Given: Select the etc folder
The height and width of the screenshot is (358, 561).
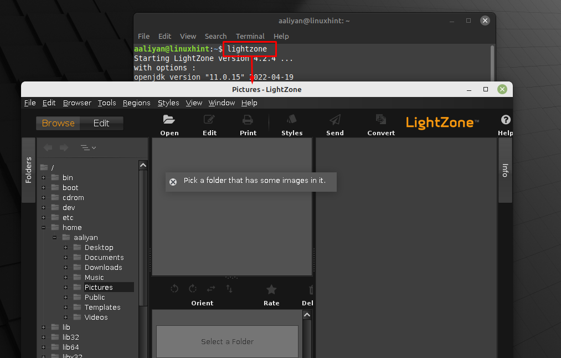Looking at the screenshot, I should pyautogui.click(x=68, y=218).
